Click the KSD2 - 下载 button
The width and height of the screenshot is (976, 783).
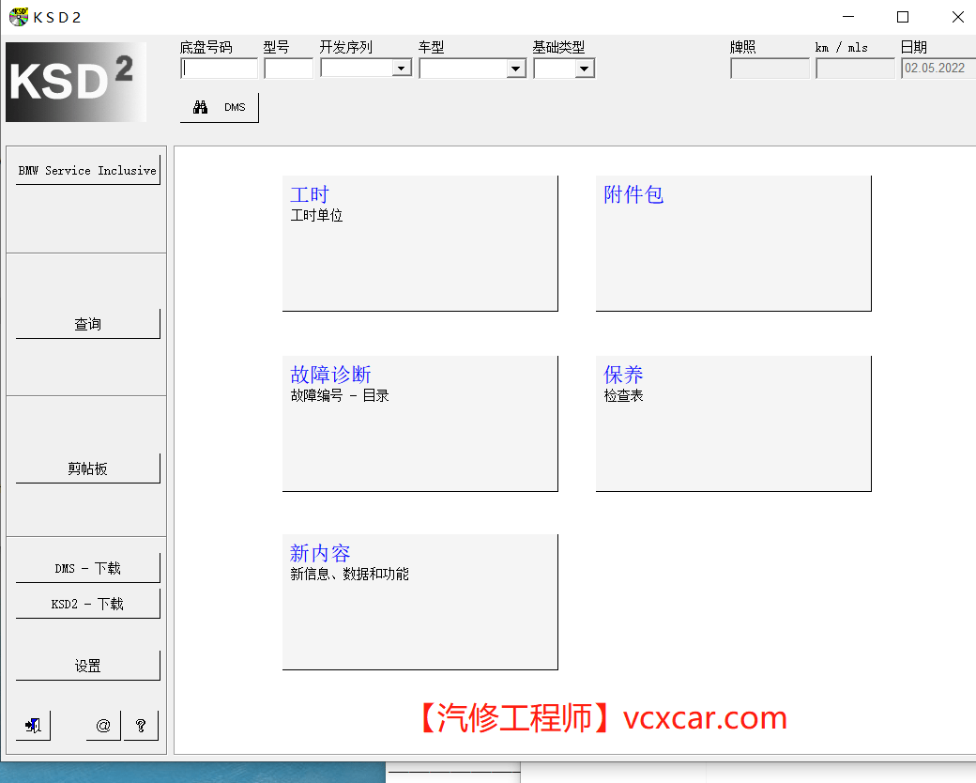pos(87,604)
